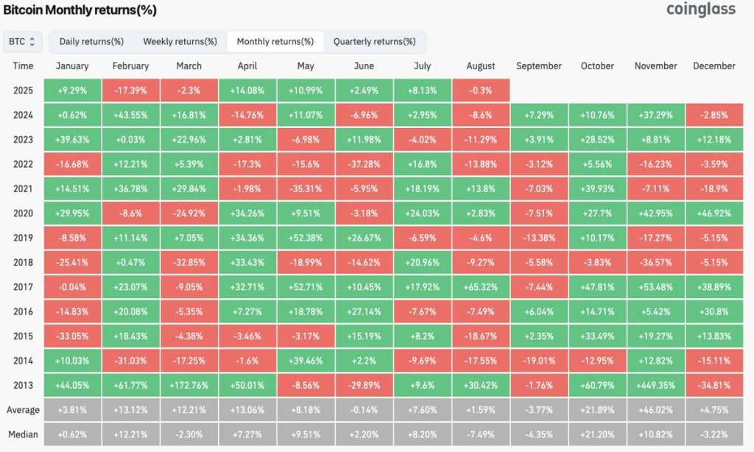Switch to the Daily returns tab

click(x=92, y=42)
